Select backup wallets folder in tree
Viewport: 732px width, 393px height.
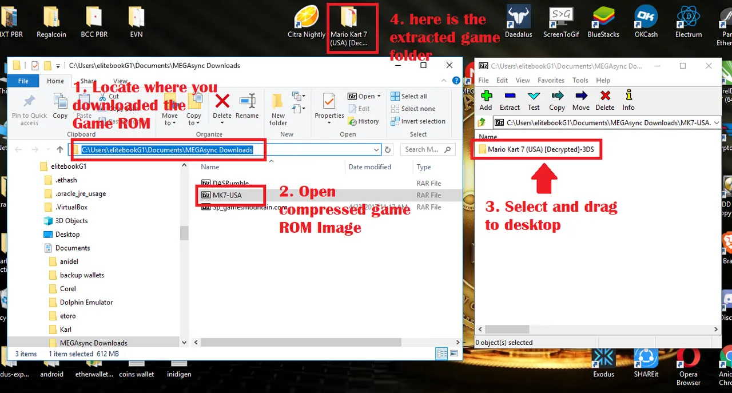click(82, 275)
